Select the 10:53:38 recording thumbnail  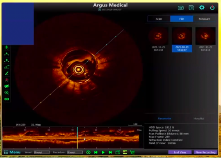tap(158, 39)
